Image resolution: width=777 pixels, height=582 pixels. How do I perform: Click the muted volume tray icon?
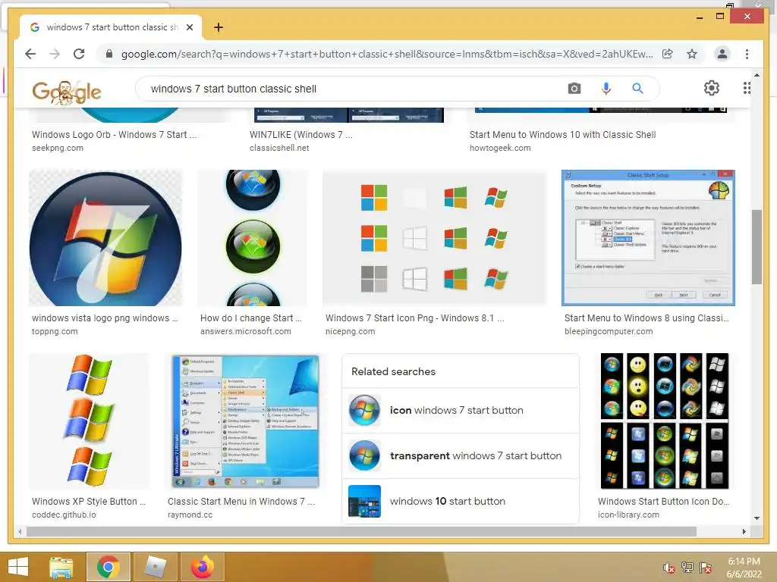[x=668, y=568]
